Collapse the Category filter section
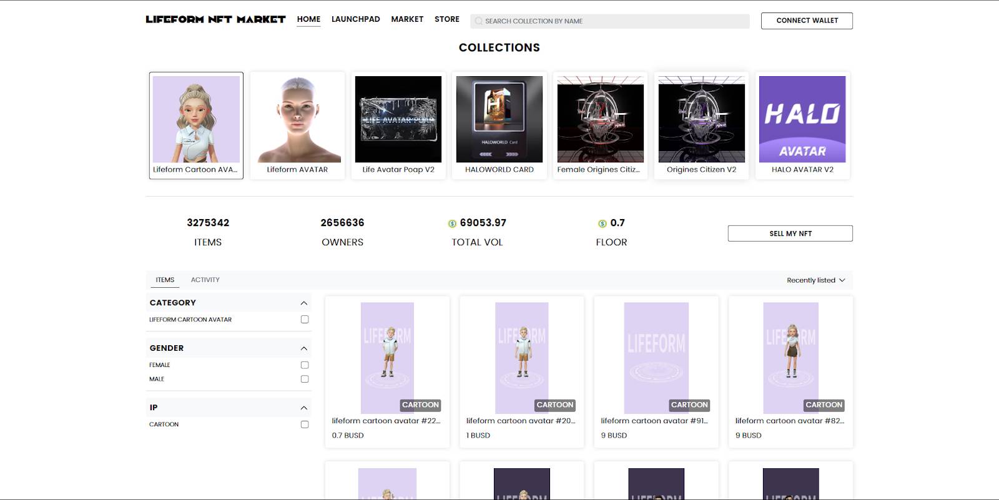 pos(304,303)
